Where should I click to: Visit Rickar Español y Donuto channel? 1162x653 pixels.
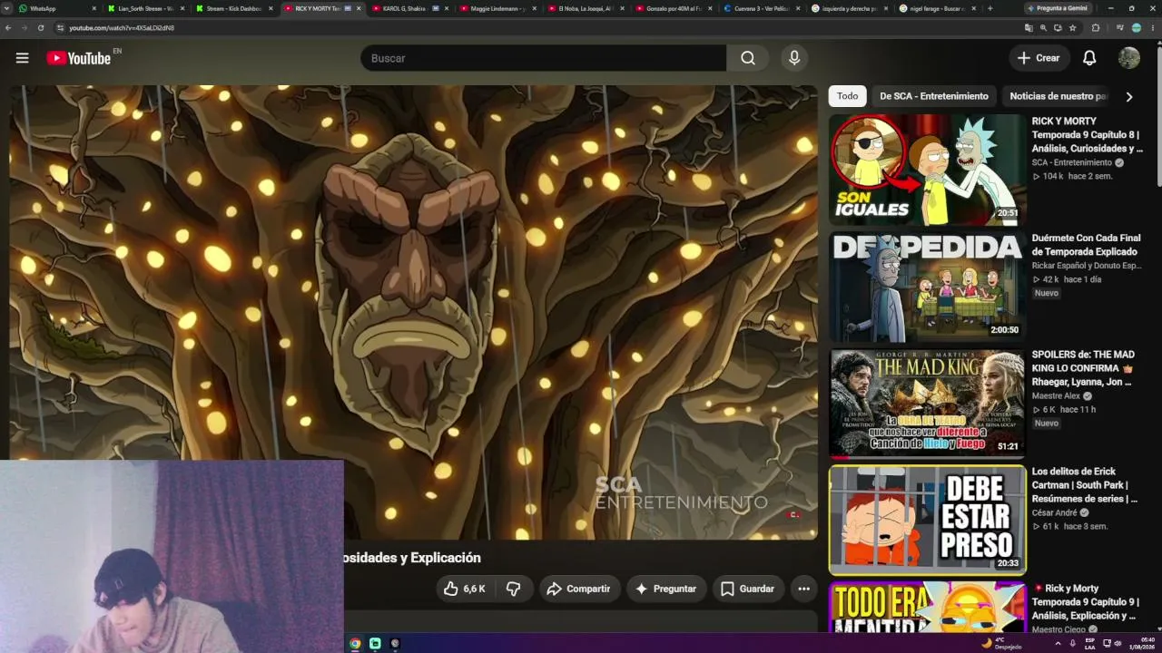[1086, 266]
